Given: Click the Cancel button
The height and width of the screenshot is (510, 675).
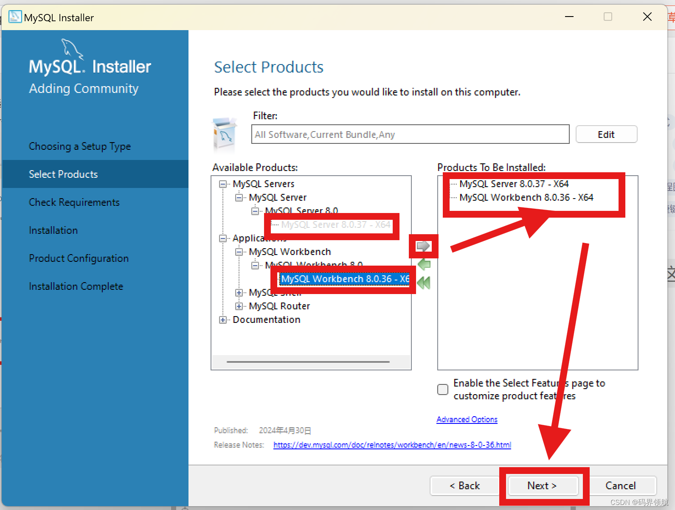Looking at the screenshot, I should (621, 485).
